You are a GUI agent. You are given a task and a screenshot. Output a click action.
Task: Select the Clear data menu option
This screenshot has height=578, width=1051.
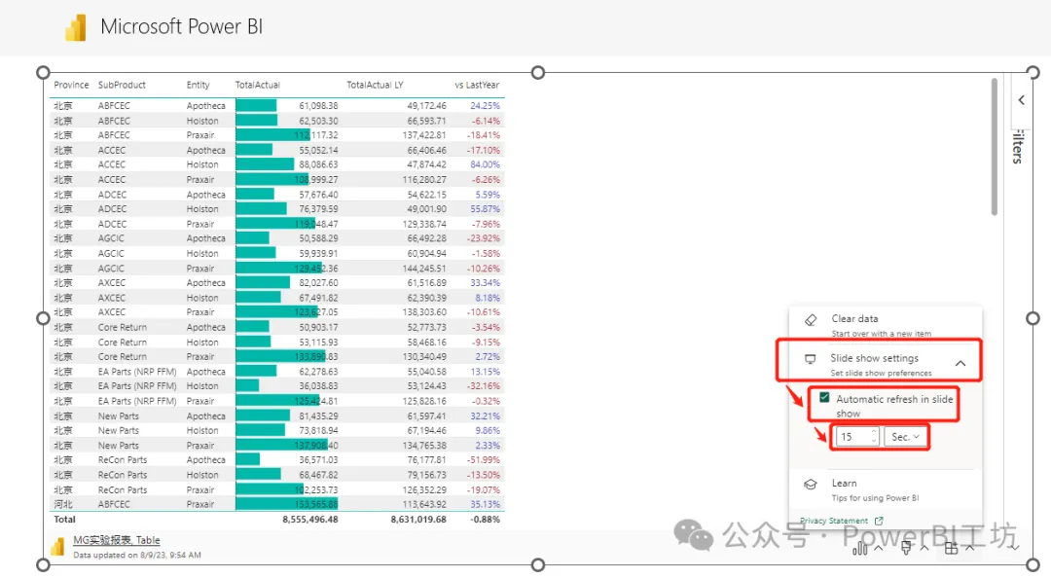[x=885, y=325]
